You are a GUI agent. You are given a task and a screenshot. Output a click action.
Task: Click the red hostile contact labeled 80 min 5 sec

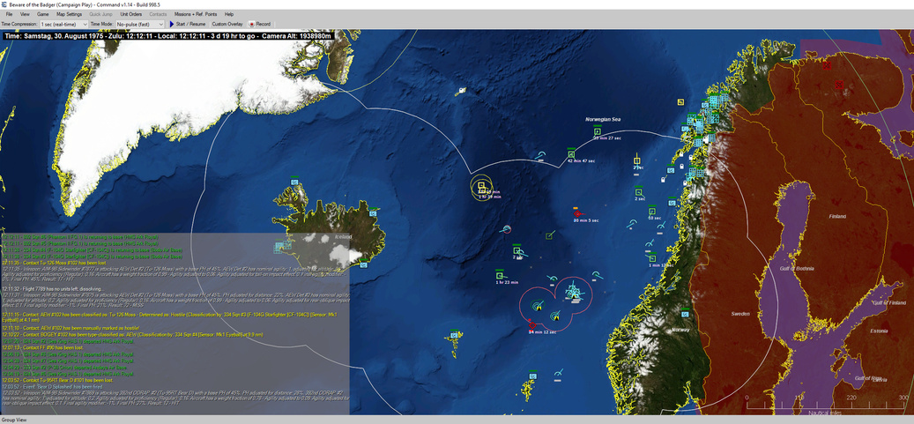coord(577,213)
